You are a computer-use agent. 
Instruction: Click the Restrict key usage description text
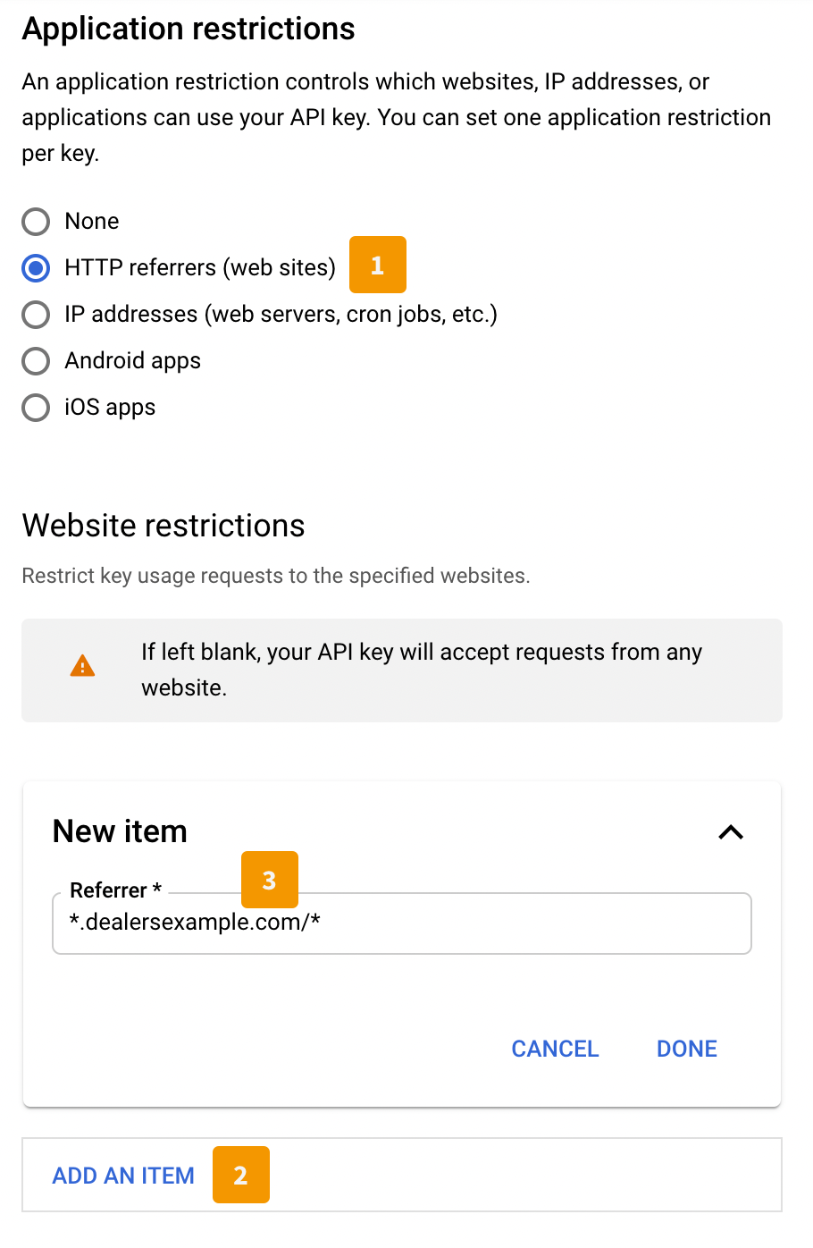click(276, 576)
